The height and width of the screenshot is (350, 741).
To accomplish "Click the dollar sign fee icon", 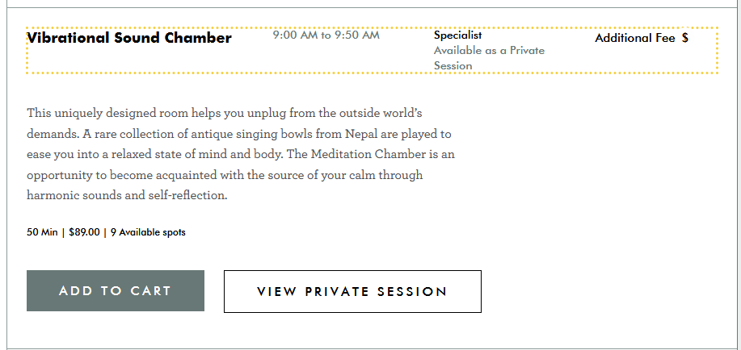I will (x=685, y=38).
